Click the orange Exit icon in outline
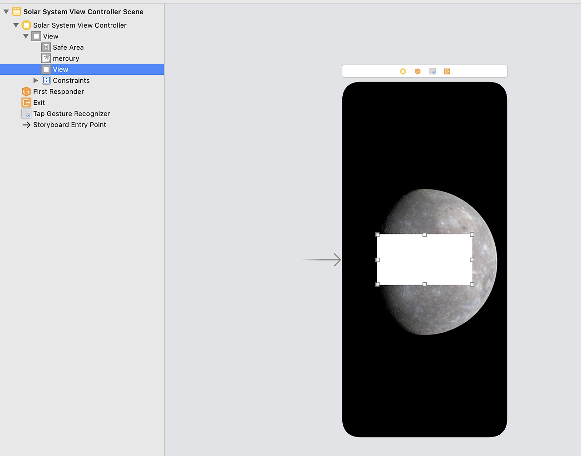 click(x=26, y=102)
